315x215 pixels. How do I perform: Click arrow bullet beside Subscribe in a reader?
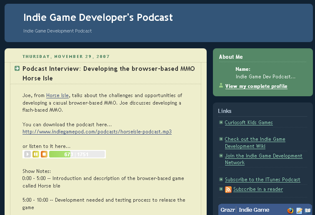[x=221, y=189]
